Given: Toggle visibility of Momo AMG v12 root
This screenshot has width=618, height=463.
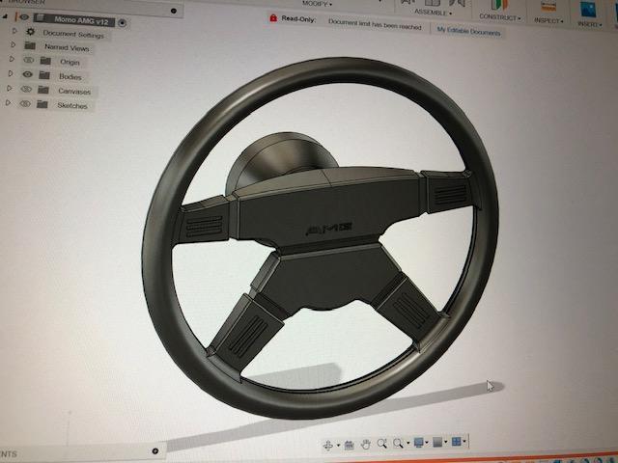Looking at the screenshot, I should coord(24,17).
